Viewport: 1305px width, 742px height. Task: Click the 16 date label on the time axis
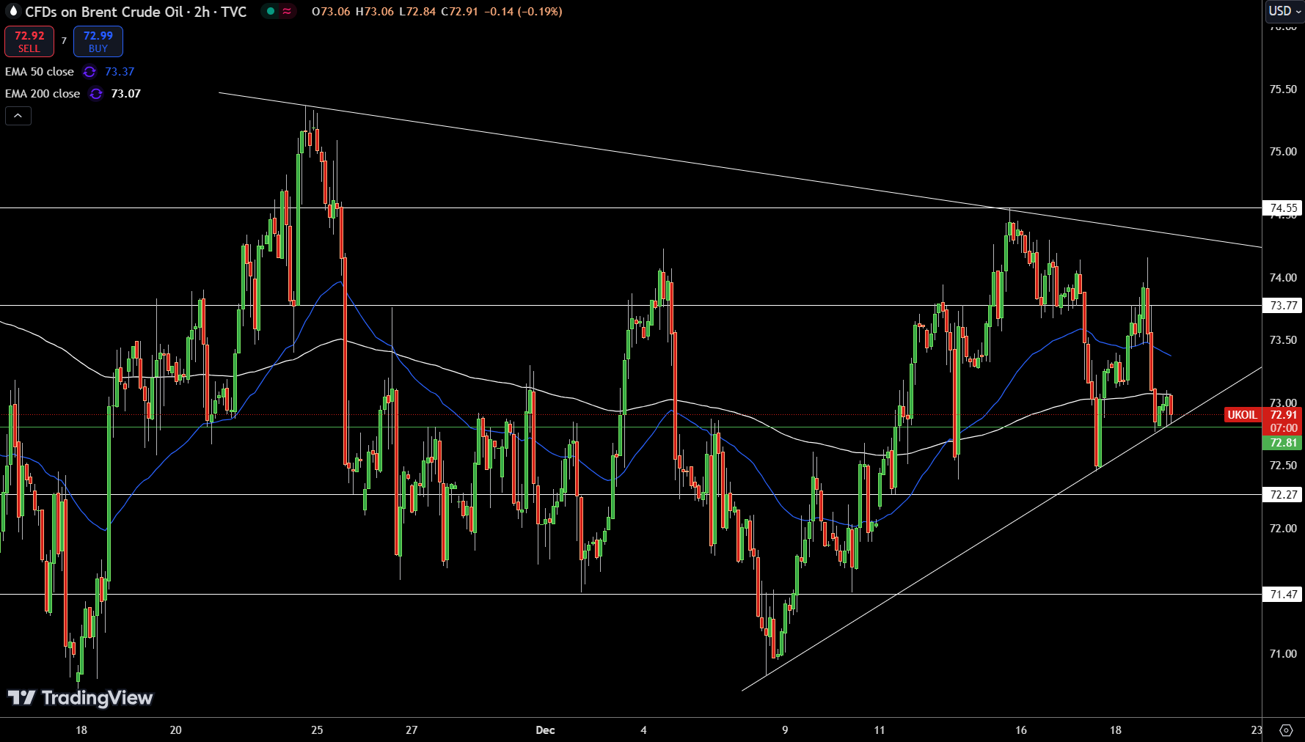(x=1021, y=730)
